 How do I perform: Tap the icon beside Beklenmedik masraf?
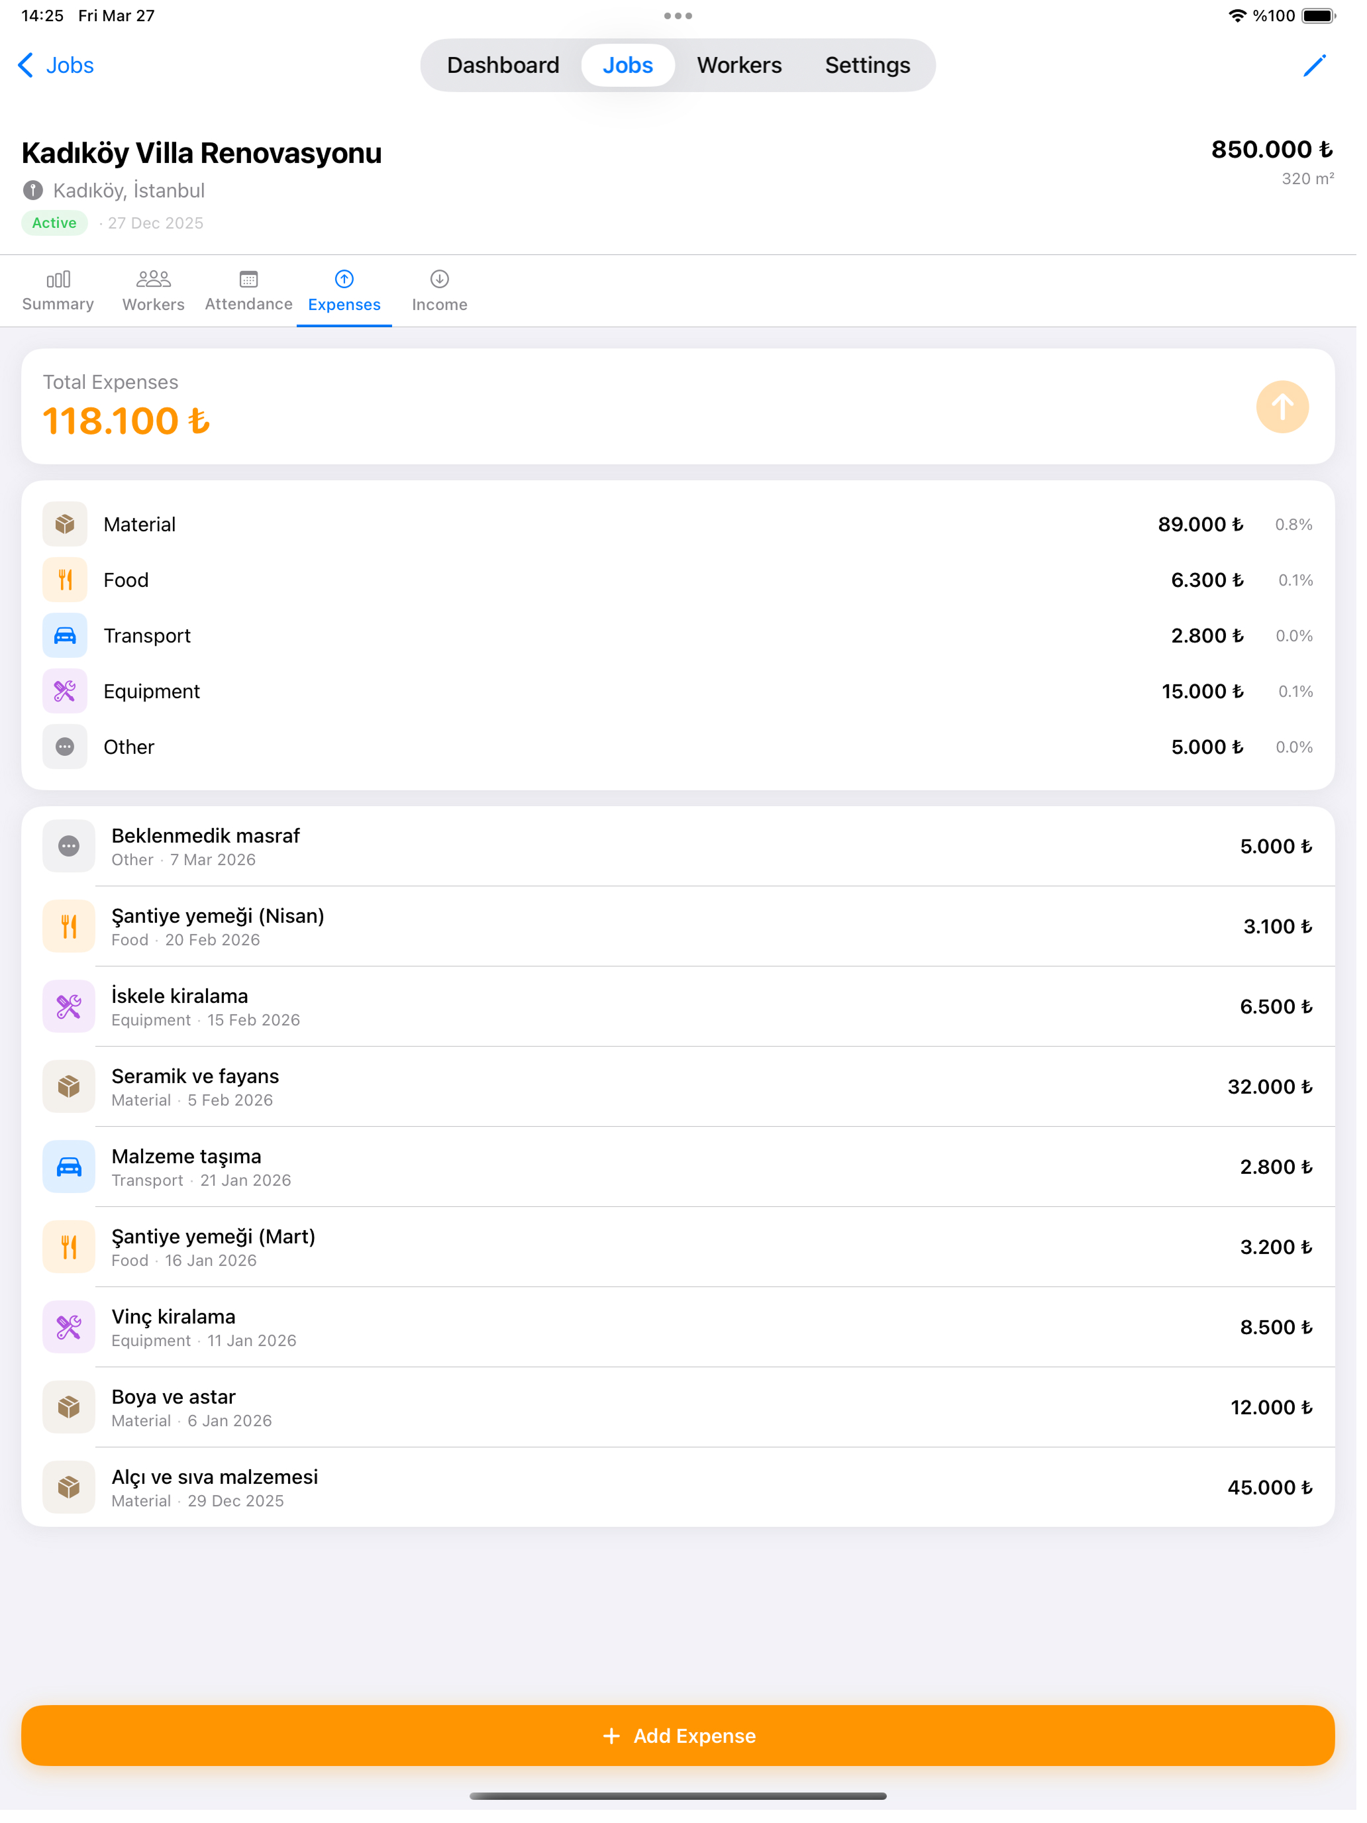(70, 845)
